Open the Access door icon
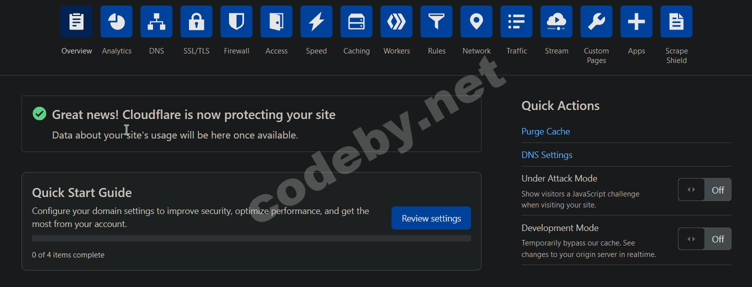The height and width of the screenshot is (287, 752). (276, 21)
